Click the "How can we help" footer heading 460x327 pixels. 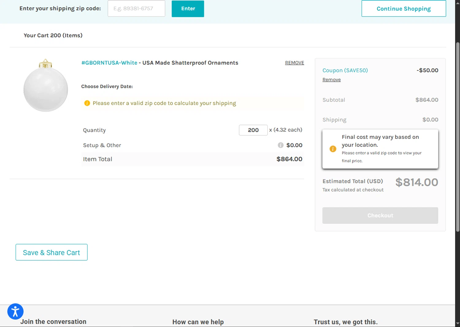tap(198, 322)
